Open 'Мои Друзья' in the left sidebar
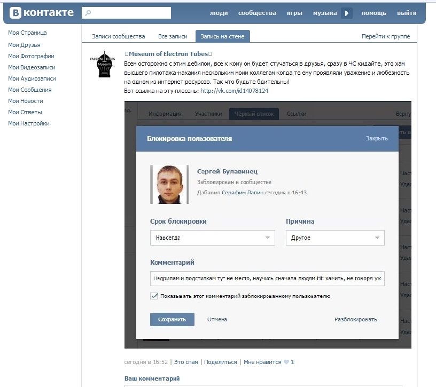This screenshot has width=436, height=387. coord(24,45)
